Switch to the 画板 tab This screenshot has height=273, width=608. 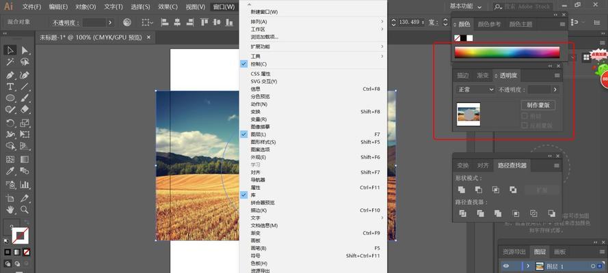pos(559,252)
